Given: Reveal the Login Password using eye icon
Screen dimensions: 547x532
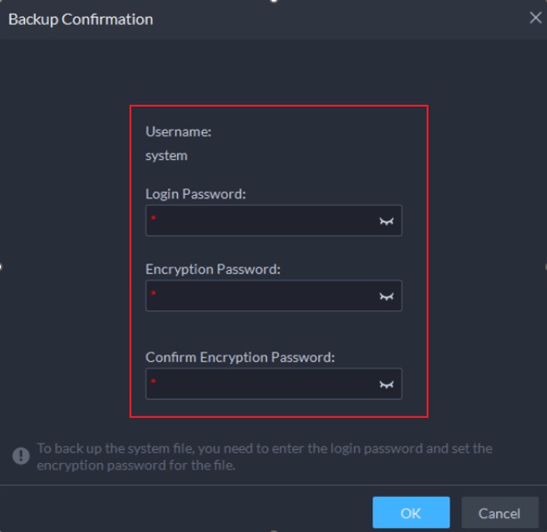Looking at the screenshot, I should 386,221.
